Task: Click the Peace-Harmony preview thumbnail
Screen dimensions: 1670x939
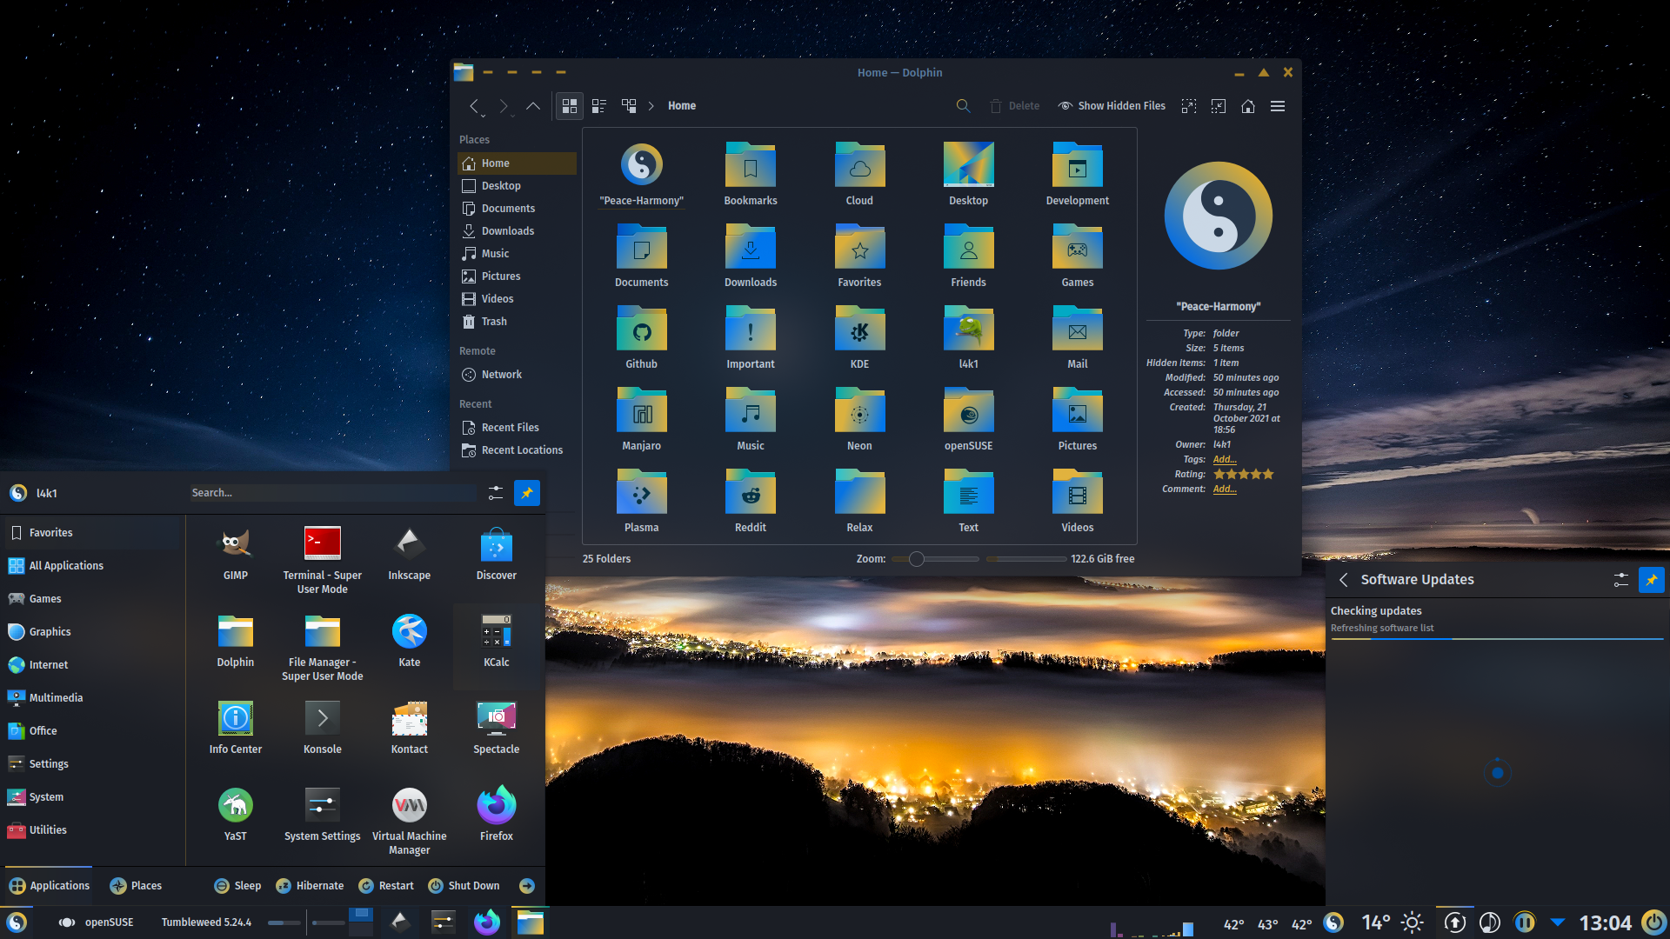Action: click(x=1218, y=216)
